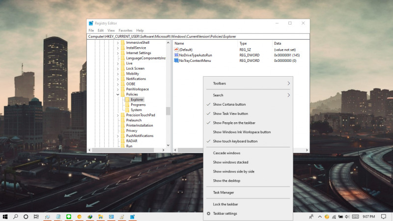Select the Privacy key in tree
Image resolution: width=393 pixels, height=221 pixels.
(132, 131)
